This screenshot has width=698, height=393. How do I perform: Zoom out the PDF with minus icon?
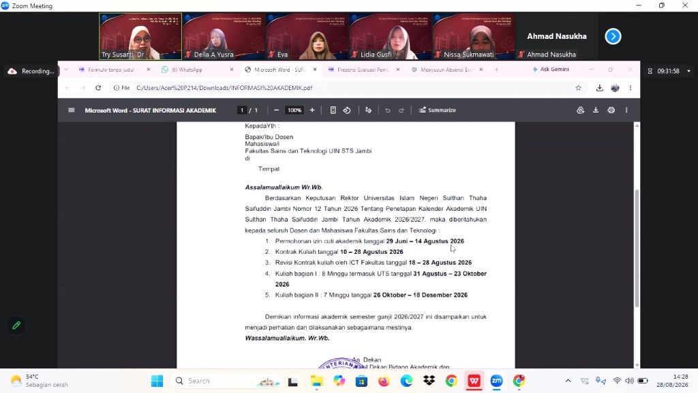tap(277, 110)
